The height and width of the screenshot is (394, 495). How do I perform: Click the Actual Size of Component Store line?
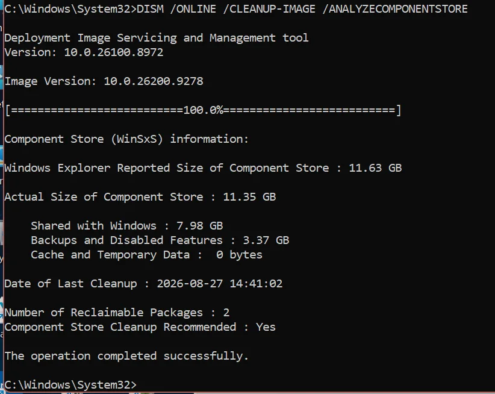pyautogui.click(x=140, y=197)
